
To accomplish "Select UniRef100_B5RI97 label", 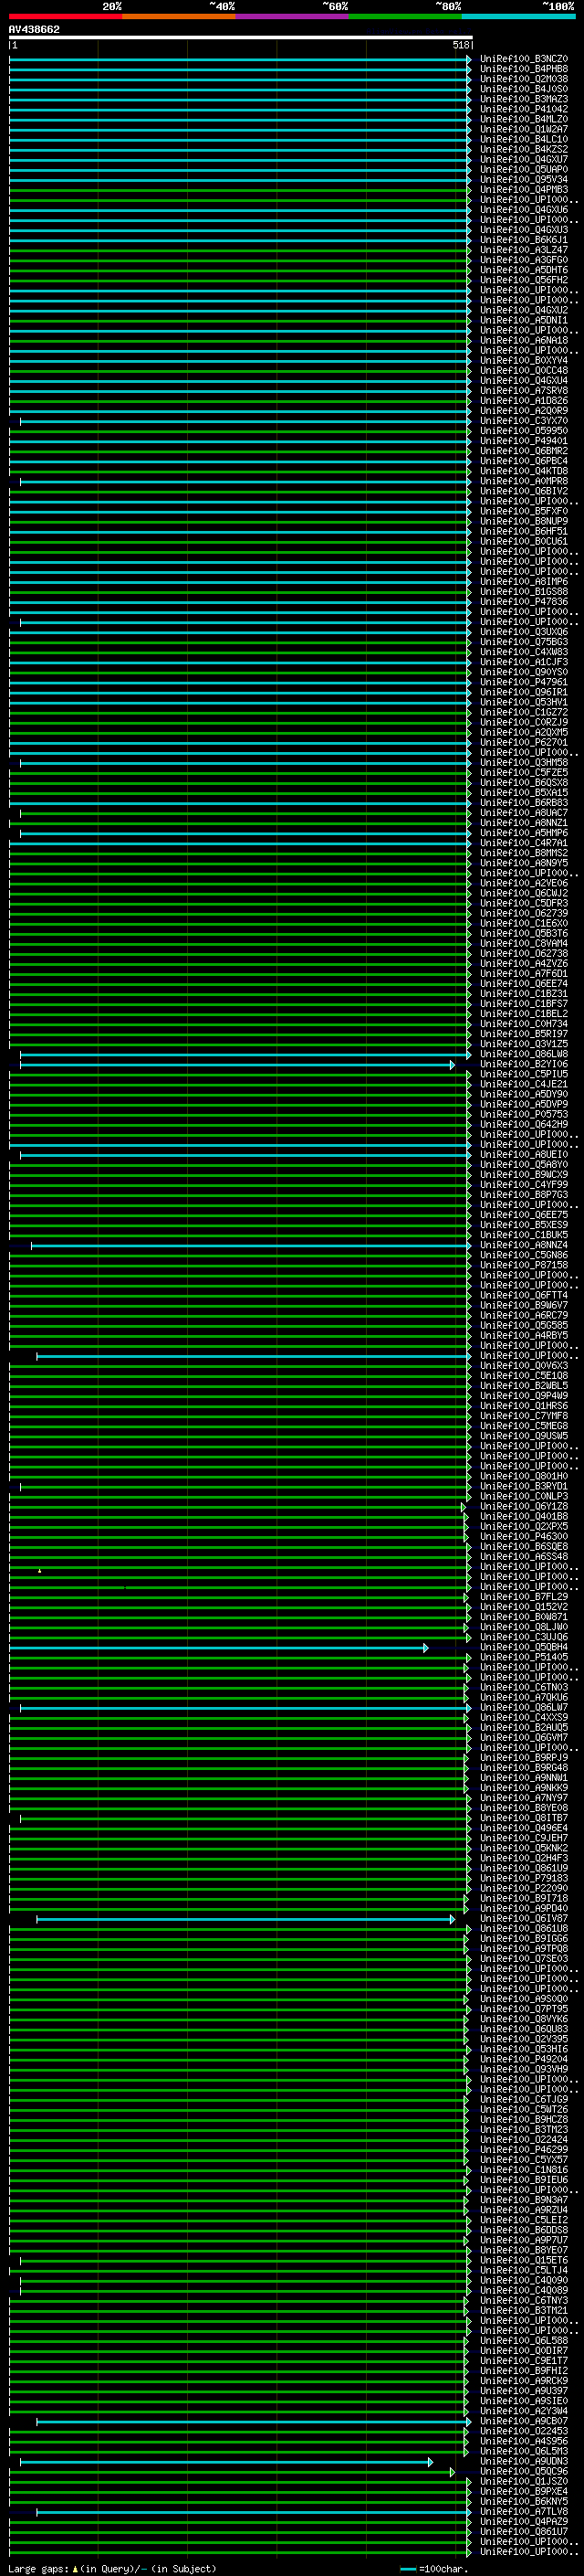I will 524,1034.
